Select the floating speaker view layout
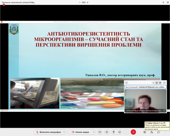The image size is (170, 136). tap(153, 83)
